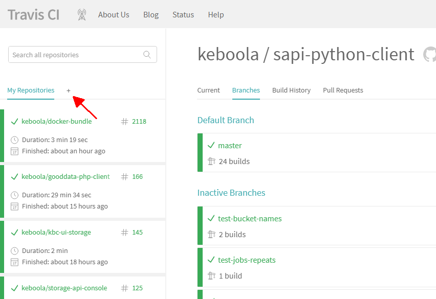The image size is (436, 299).
Task: Select the Branches tab
Action: [246, 90]
